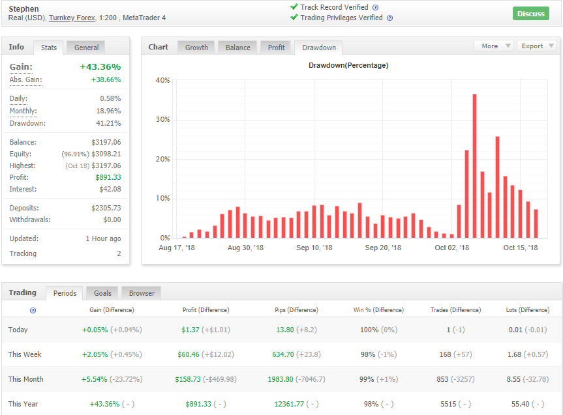Open the Goals tab in Trading
Viewport: 563px width, 415px height.
pyautogui.click(x=102, y=293)
